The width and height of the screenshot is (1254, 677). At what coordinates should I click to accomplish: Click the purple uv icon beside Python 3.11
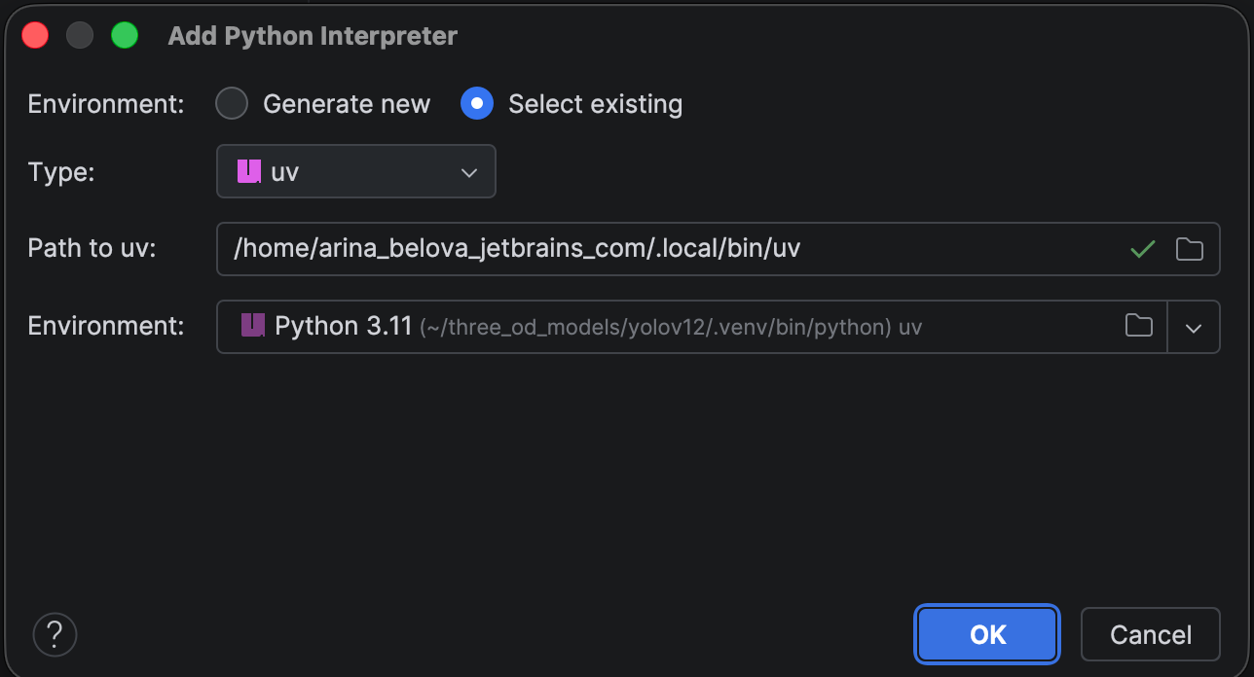(253, 326)
